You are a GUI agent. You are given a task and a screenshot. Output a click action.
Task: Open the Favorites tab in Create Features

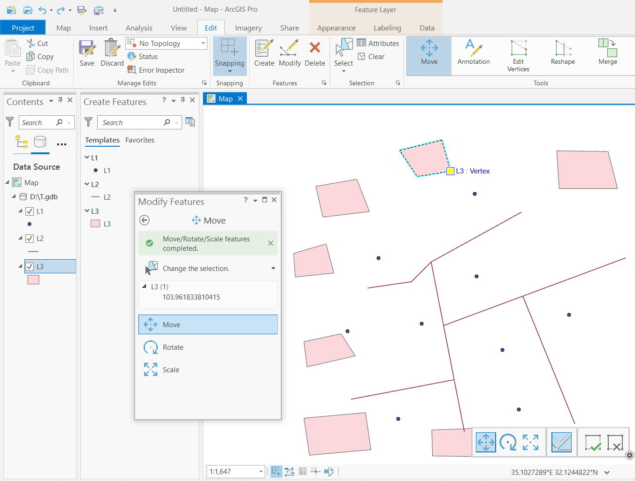pos(139,140)
